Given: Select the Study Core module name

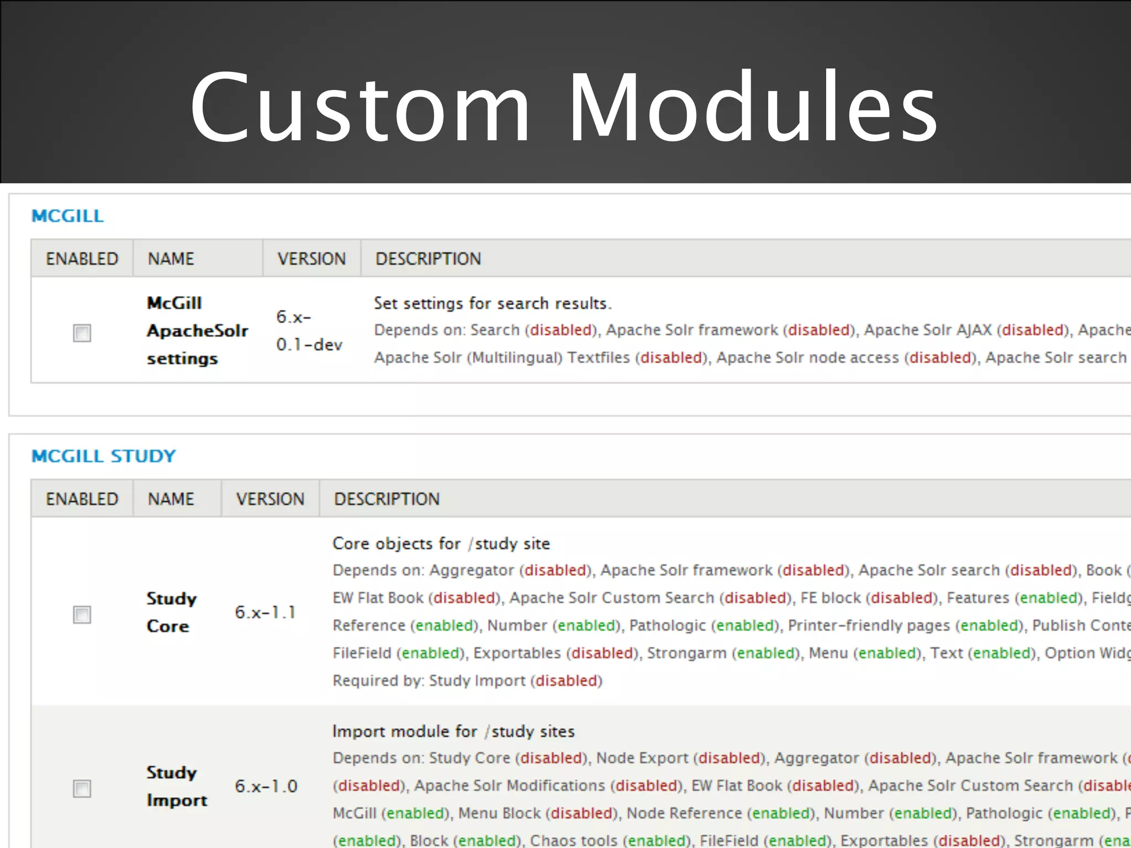Looking at the screenshot, I should click(x=171, y=612).
